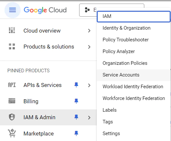Select Workload Identity Federation
The width and height of the screenshot is (171, 141).
(134, 87)
